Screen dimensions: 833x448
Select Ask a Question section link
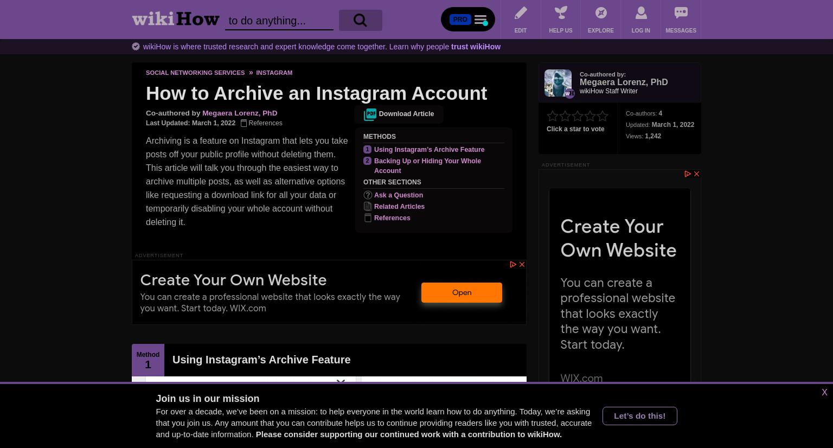coord(399,195)
